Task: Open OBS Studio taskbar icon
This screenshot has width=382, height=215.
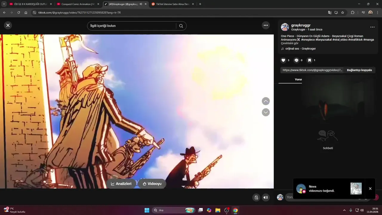Action: (227, 210)
